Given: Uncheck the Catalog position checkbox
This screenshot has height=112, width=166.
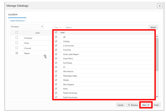Looking at the screenshot, I should 56,41.
